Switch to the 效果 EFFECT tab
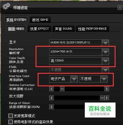This screenshot has width=123, height=125. point(39,29)
